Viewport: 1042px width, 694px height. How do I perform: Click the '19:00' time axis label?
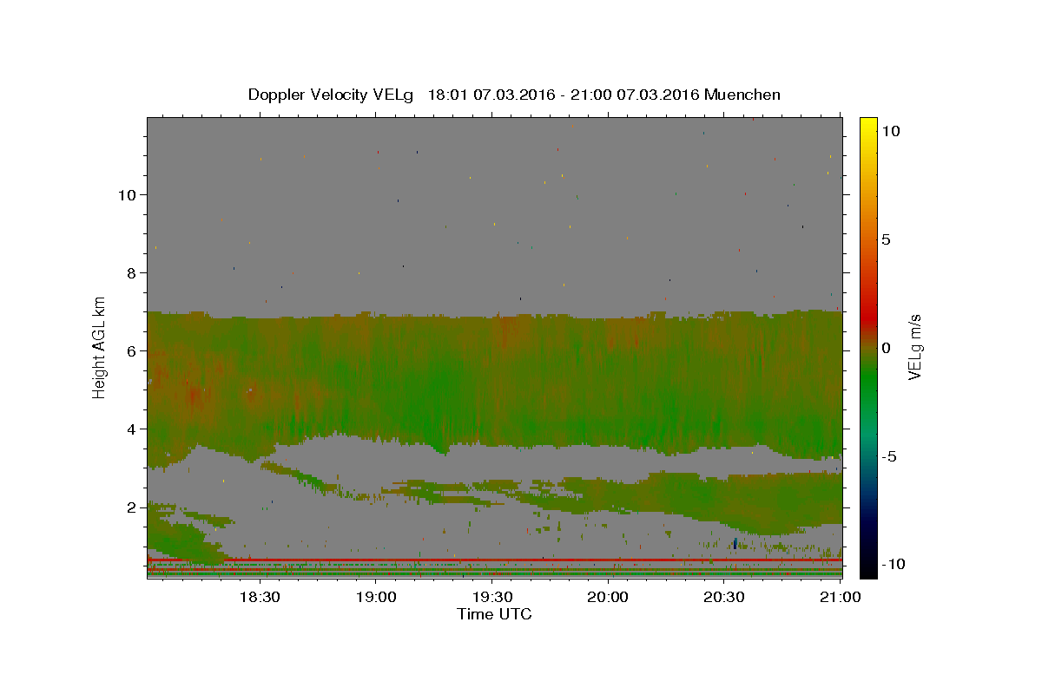click(376, 597)
